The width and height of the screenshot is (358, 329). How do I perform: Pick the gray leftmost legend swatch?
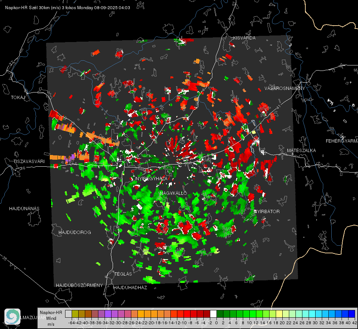point(68,314)
